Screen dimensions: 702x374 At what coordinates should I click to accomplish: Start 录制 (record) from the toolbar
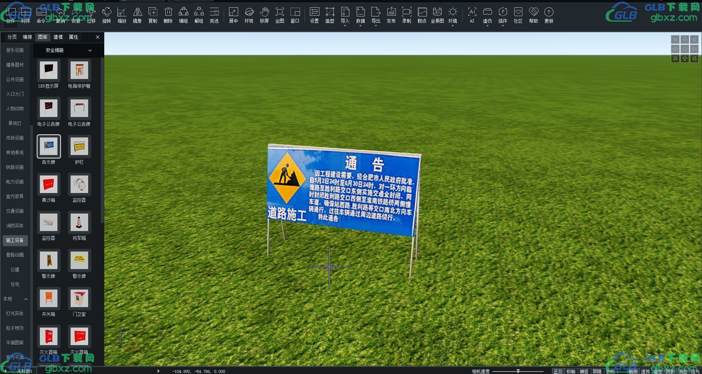point(406,15)
